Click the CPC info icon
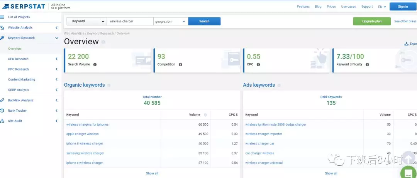The width and height of the screenshot is (417, 178). 258,65
